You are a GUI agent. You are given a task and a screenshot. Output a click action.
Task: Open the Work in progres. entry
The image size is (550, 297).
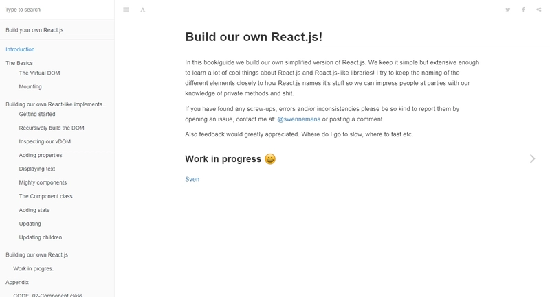click(33, 268)
